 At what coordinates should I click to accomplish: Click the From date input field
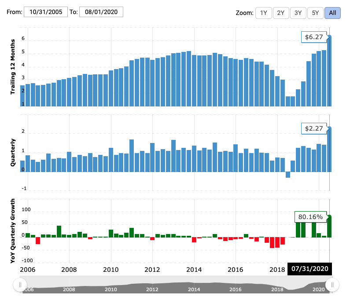(46, 12)
